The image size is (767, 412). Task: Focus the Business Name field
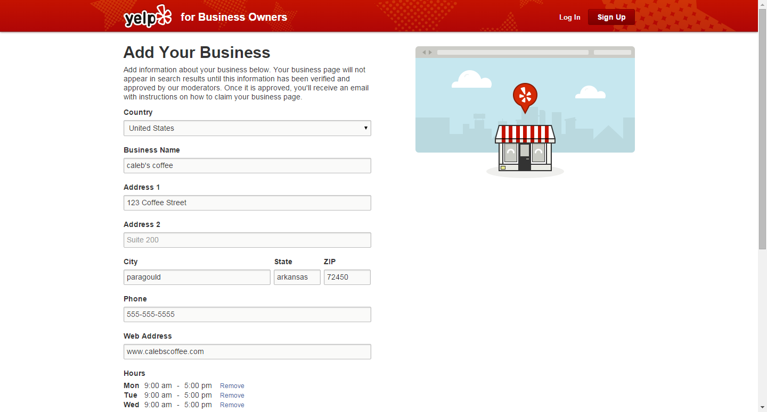pos(247,165)
